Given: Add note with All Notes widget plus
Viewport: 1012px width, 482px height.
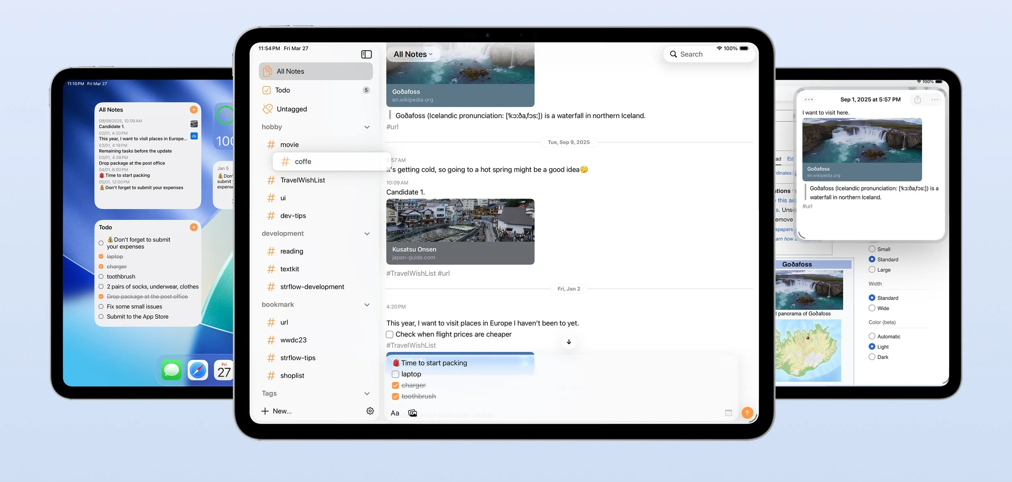Looking at the screenshot, I should click(193, 110).
